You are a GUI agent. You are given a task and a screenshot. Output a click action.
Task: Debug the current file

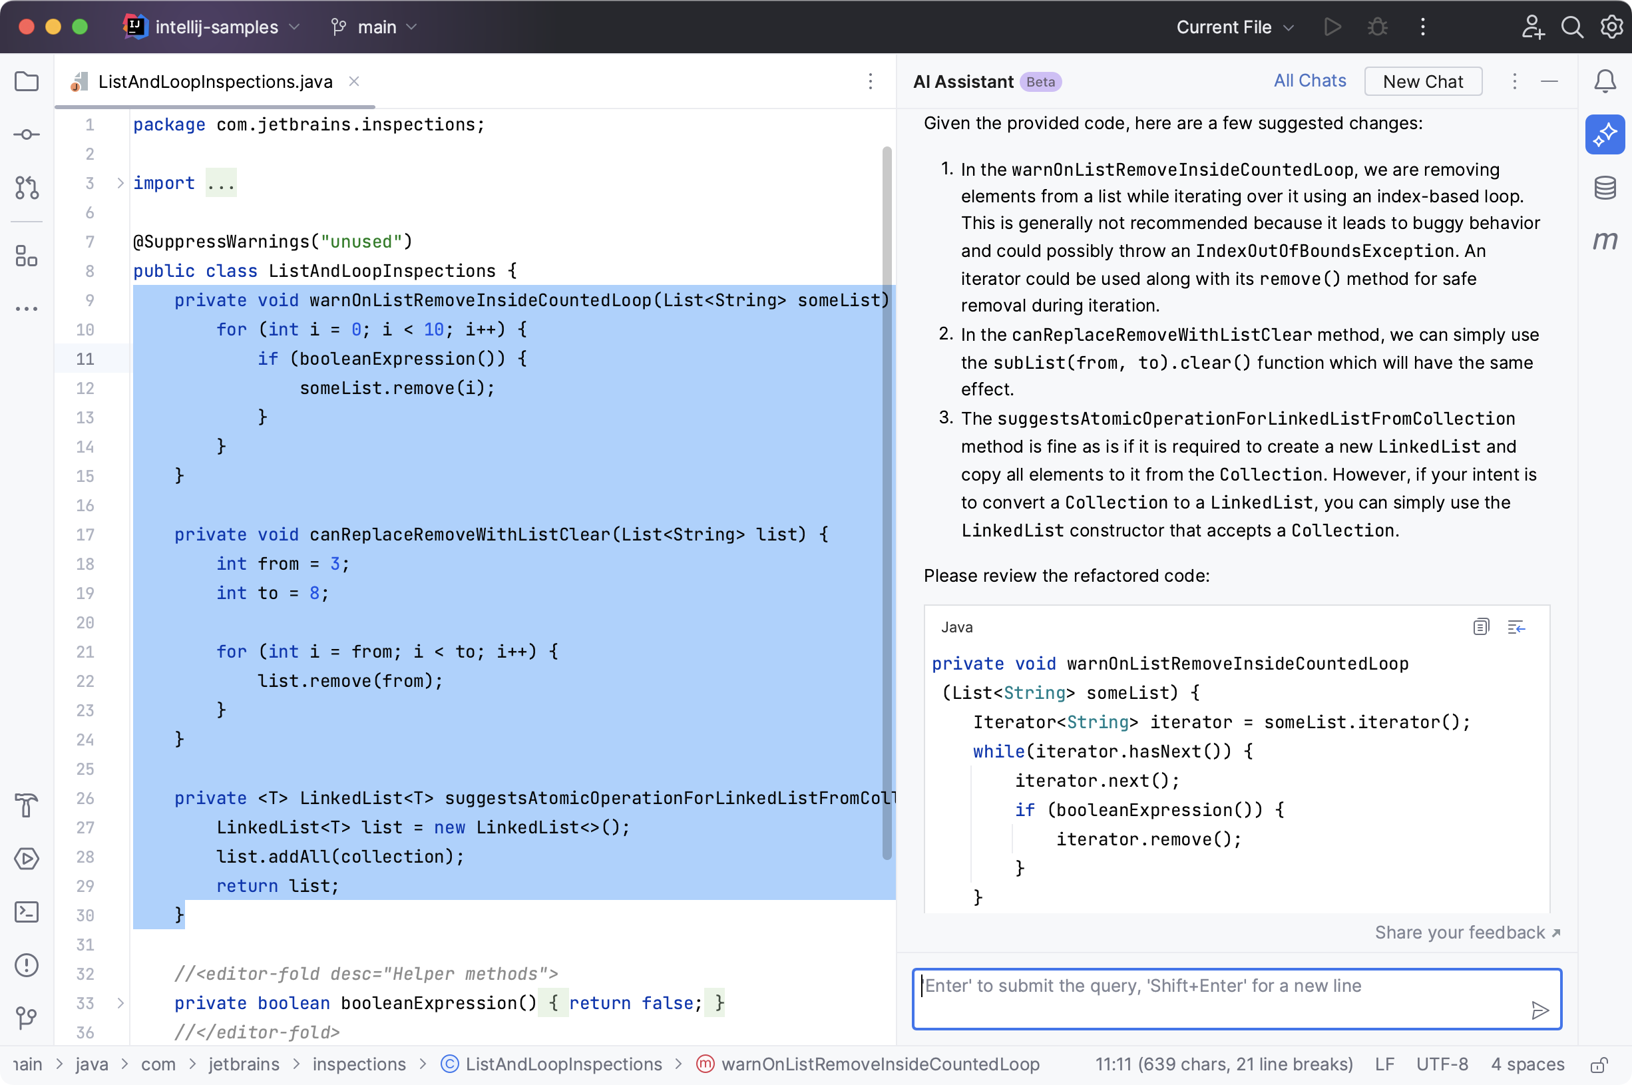[x=1377, y=27]
